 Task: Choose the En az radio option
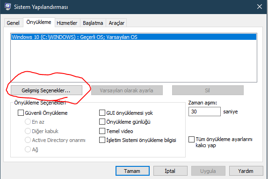point(28,122)
